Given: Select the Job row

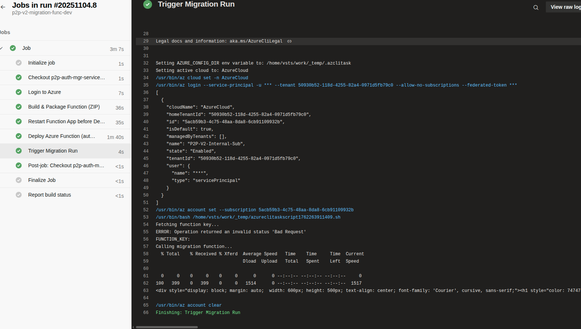Looking at the screenshot, I should pyautogui.click(x=66, y=48).
